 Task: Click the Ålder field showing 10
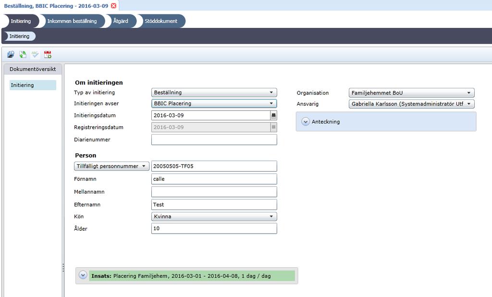pos(214,228)
